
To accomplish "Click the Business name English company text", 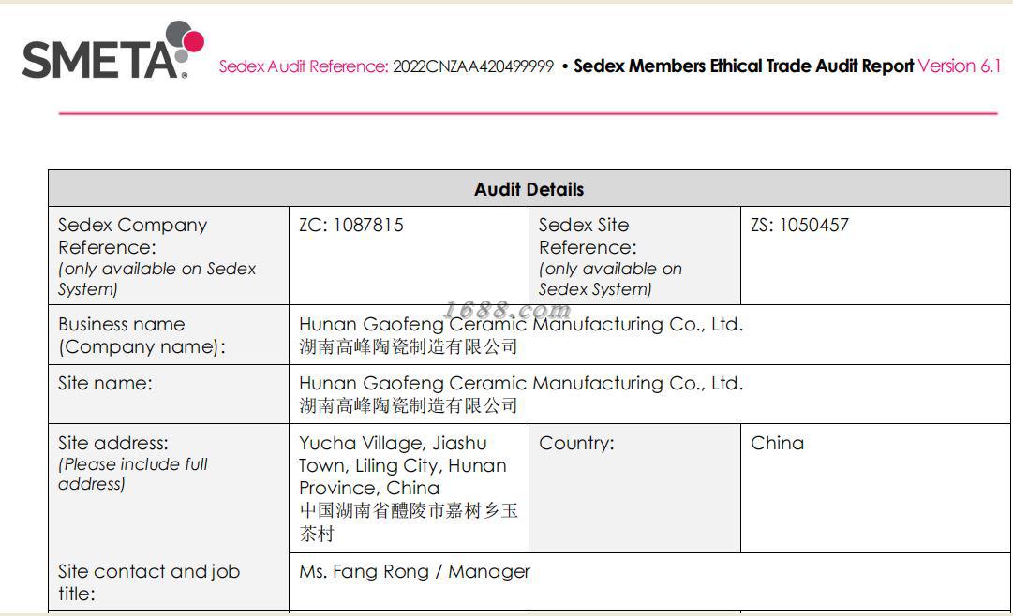I will (521, 324).
